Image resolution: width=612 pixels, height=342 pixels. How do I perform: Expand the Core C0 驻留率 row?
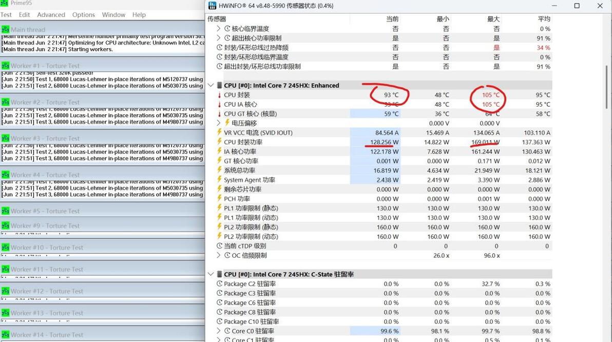point(219,331)
